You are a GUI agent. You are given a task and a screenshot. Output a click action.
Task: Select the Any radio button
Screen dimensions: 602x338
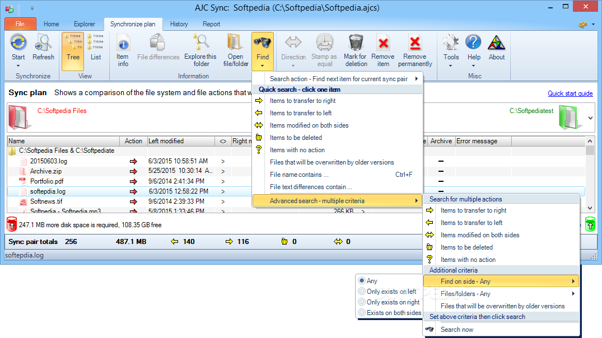[x=362, y=281]
